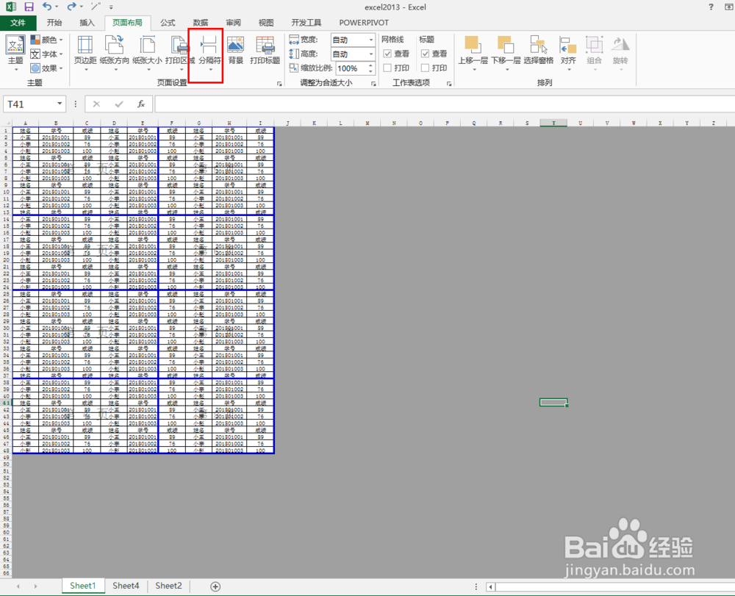Open Scale to Fit dialog launcher
Viewport: 735px width, 596px height.
click(x=373, y=83)
